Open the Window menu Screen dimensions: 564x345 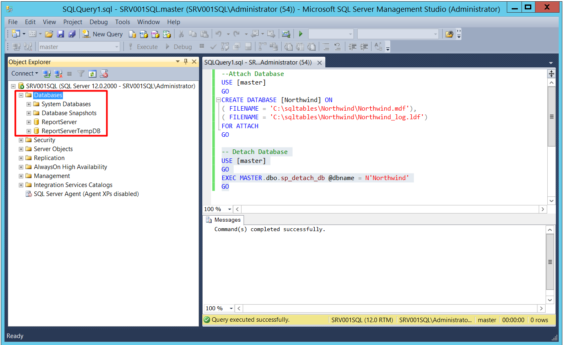pos(148,22)
